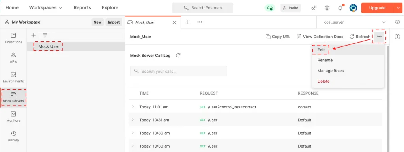
Task: Open Explore in top navigation
Action: (x=110, y=8)
